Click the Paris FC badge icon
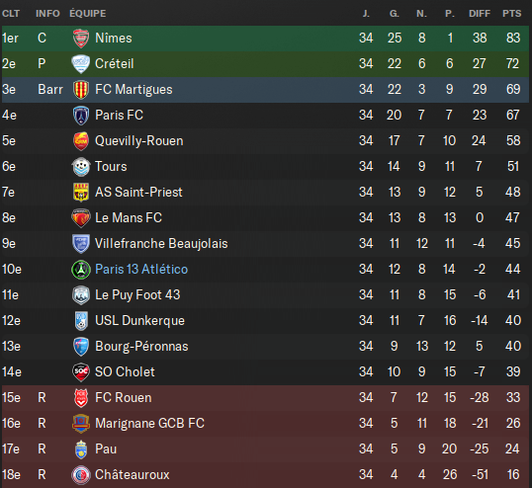Image resolution: width=532 pixels, height=488 pixels. pos(81,116)
